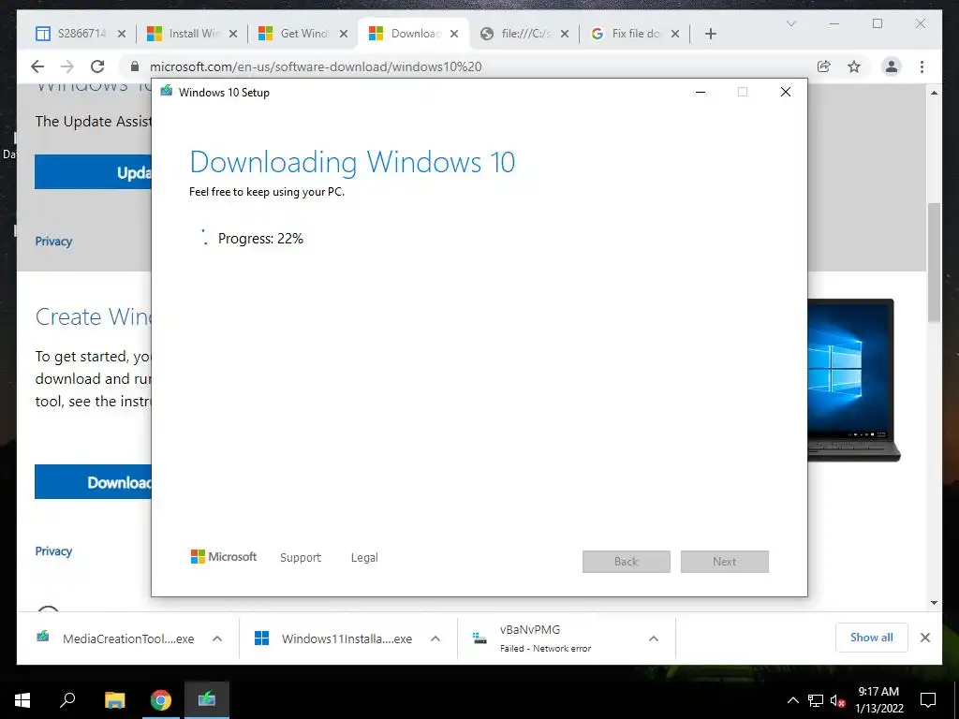Open the Windows Start menu
The height and width of the screenshot is (719, 959).
(22, 700)
